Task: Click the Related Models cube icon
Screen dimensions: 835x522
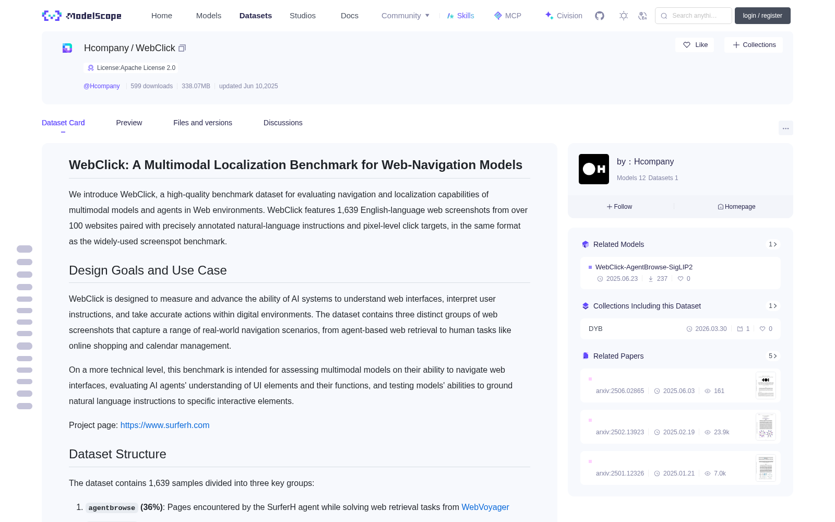Action: click(586, 244)
